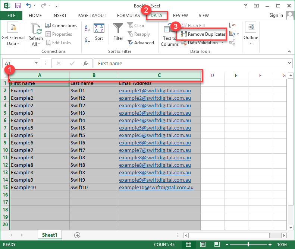This screenshot has width=295, height=249.
Task: Click vertical scrollbar down arrow
Action: (x=291, y=227)
